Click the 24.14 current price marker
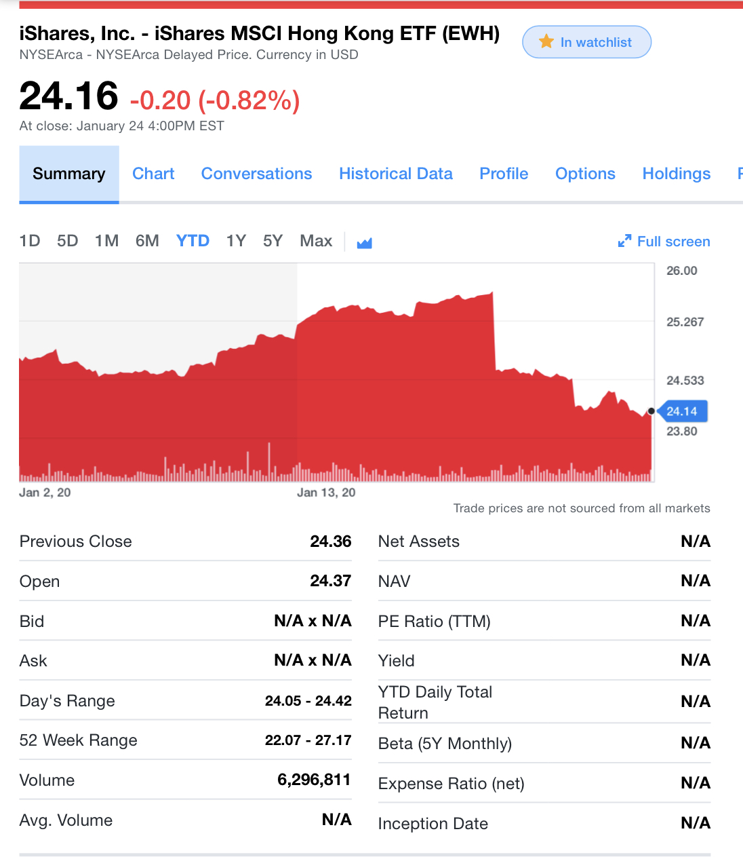This screenshot has width=743, height=857. pos(682,411)
